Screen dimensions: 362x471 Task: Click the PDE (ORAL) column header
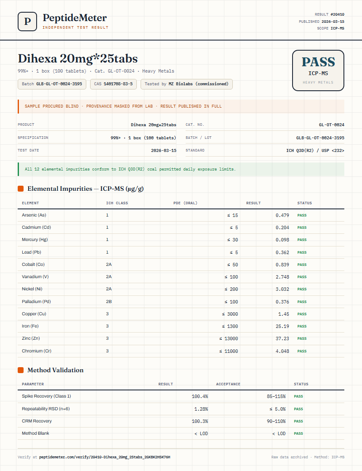coord(185,203)
